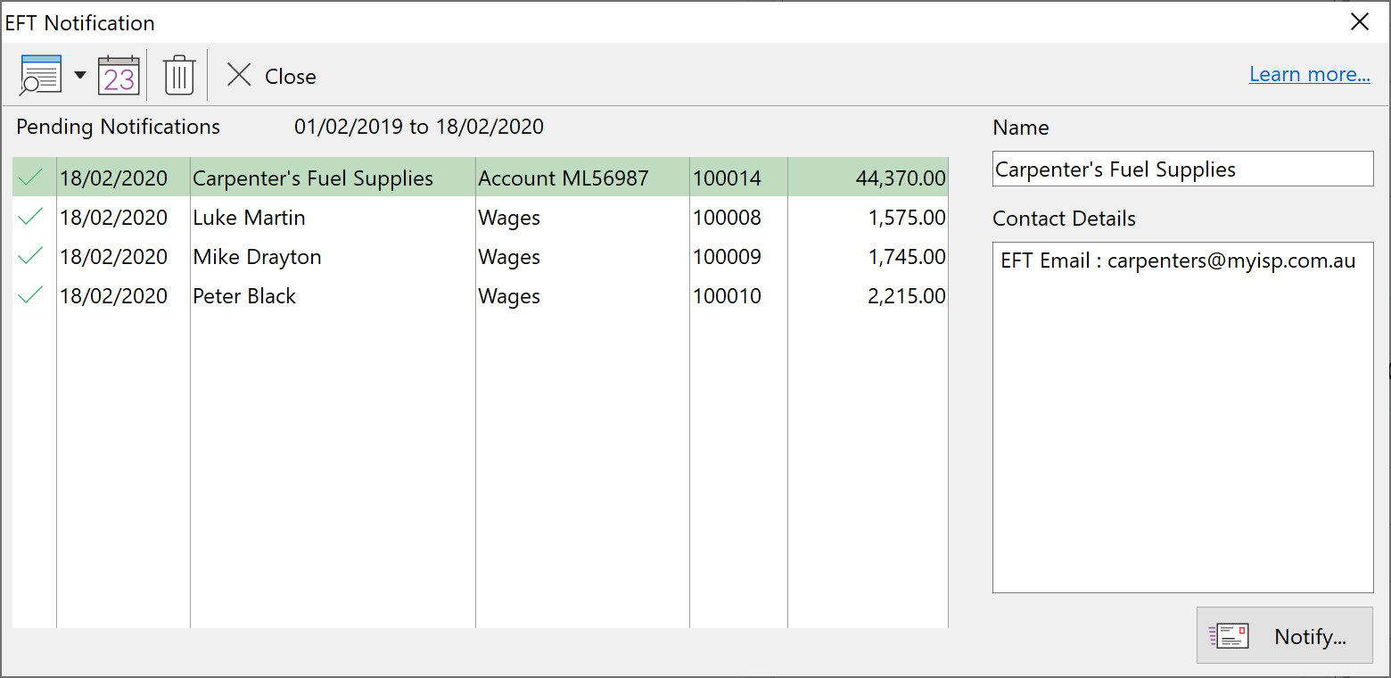Click the Notify button
Image resolution: width=1391 pixels, height=678 pixels.
click(1284, 636)
